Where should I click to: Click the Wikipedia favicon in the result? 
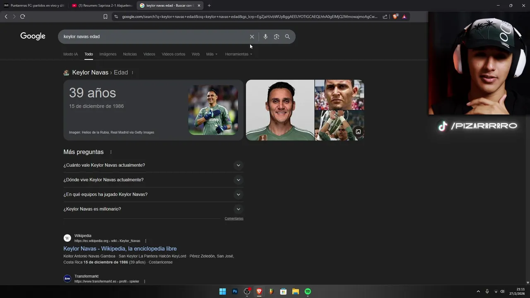click(x=67, y=238)
